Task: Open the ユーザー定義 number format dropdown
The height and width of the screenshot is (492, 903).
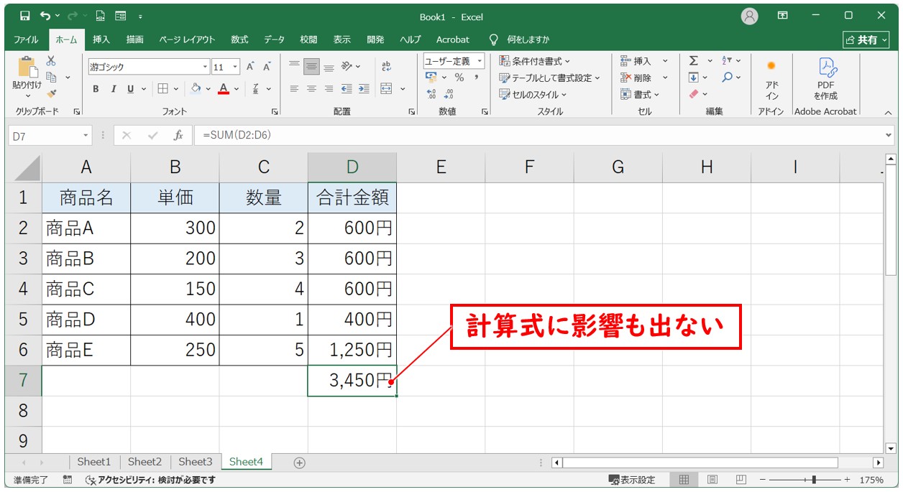Action: coord(480,60)
